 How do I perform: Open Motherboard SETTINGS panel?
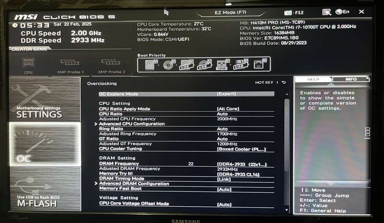[45, 99]
